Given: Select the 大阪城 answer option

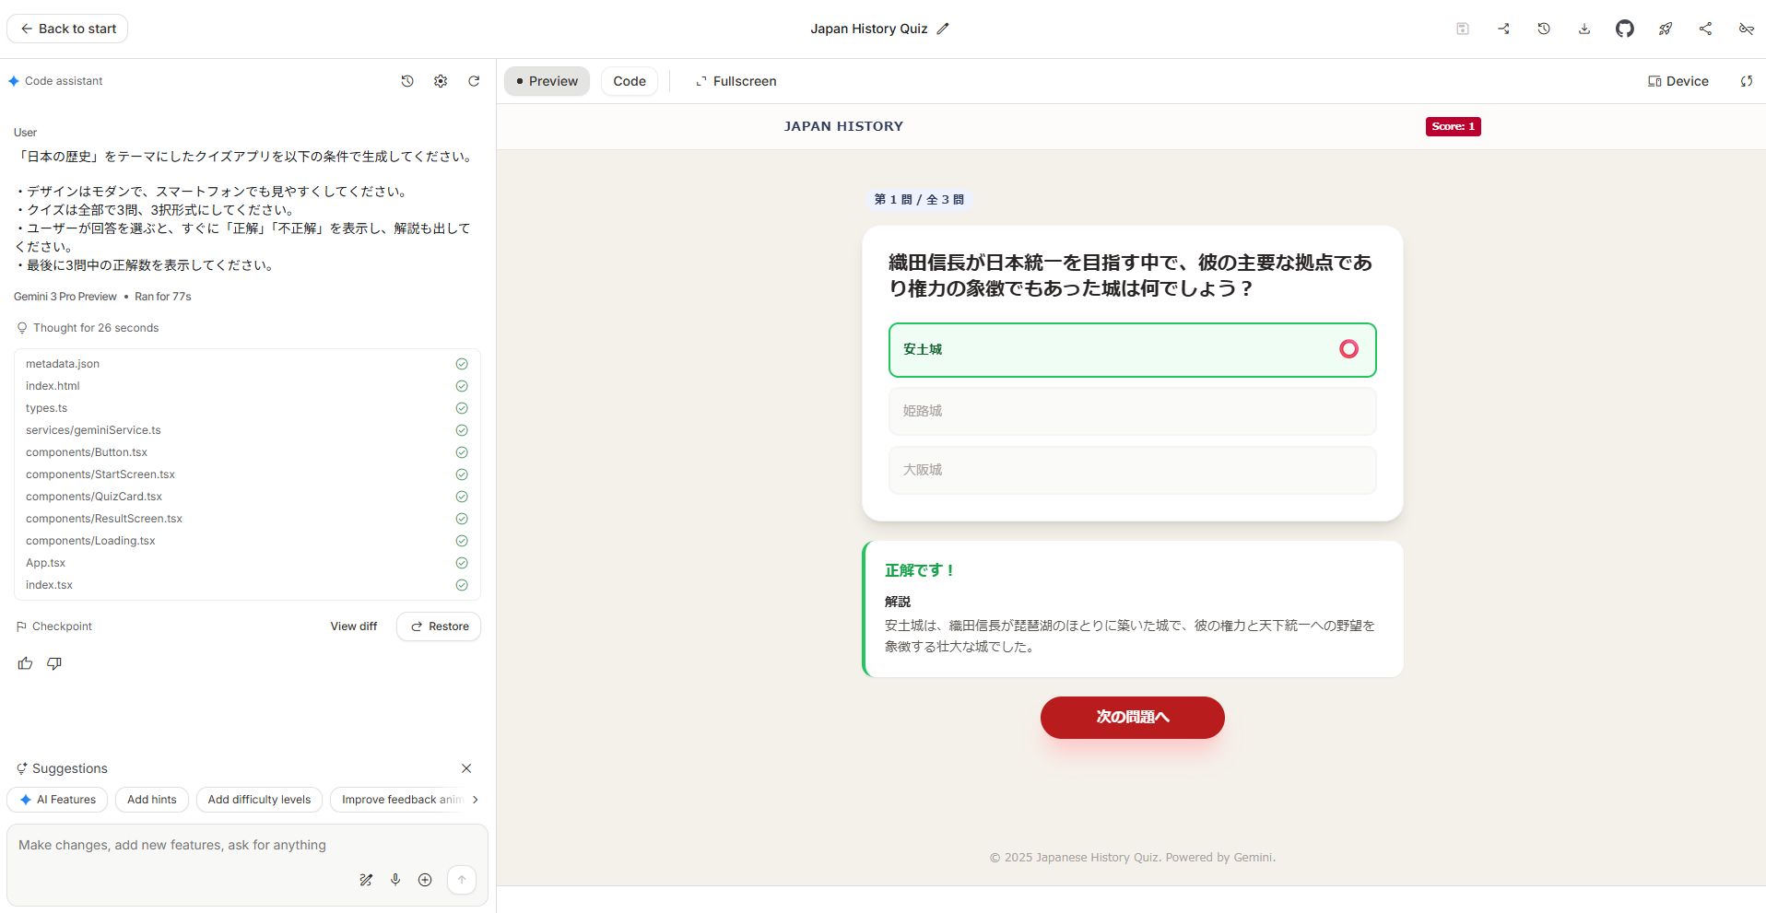Looking at the screenshot, I should [x=1132, y=470].
